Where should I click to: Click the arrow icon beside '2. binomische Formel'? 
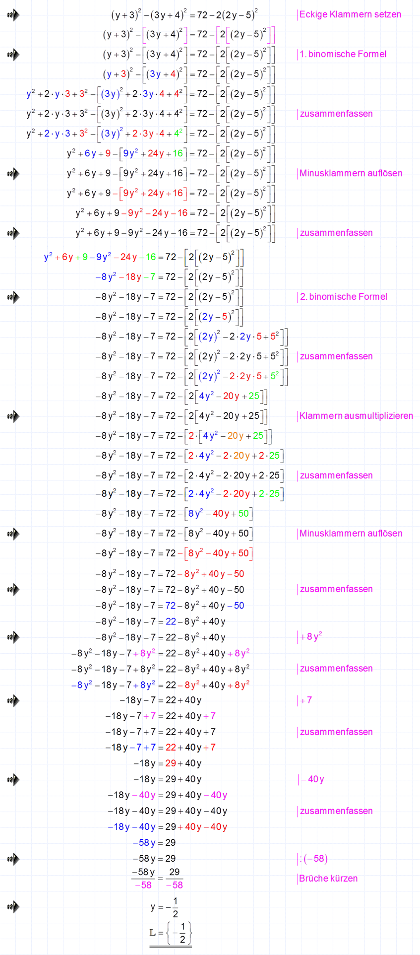tap(13, 297)
